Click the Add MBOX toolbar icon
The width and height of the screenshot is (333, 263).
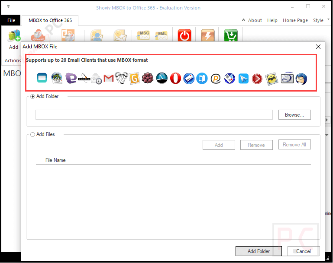pyautogui.click(x=14, y=35)
